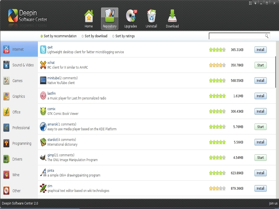Open the minitube app name link

pyautogui.click(x=53, y=78)
